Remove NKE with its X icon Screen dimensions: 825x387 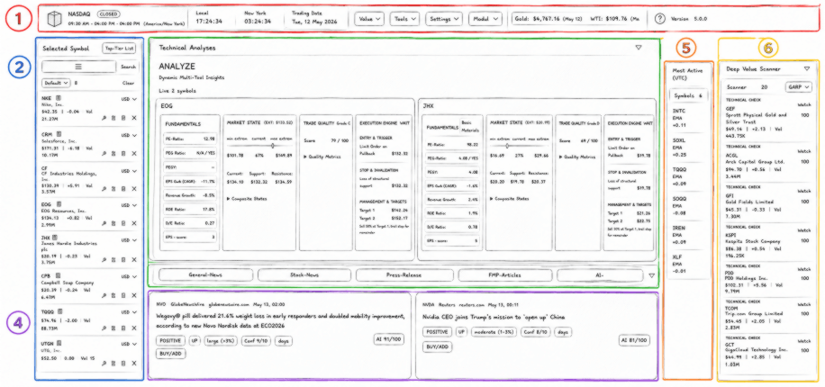[x=133, y=118]
